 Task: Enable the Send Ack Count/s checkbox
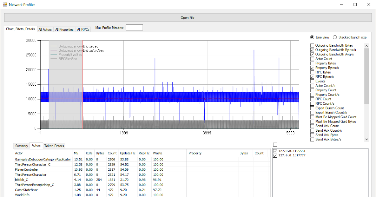click(x=312, y=130)
